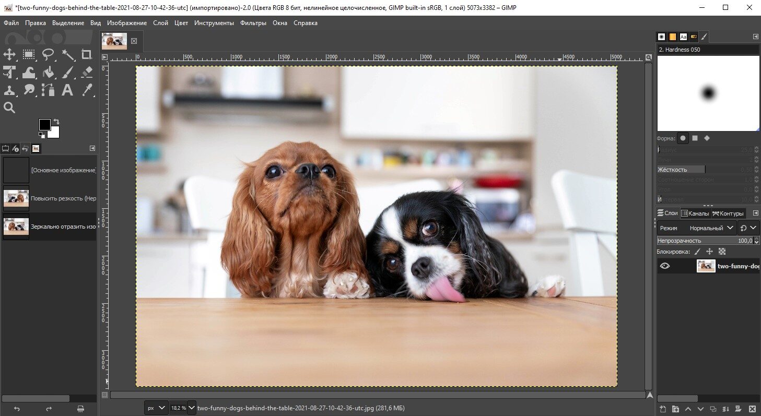This screenshot has height=416, width=761.
Task: Swap foreground and background colors
Action: 56,122
